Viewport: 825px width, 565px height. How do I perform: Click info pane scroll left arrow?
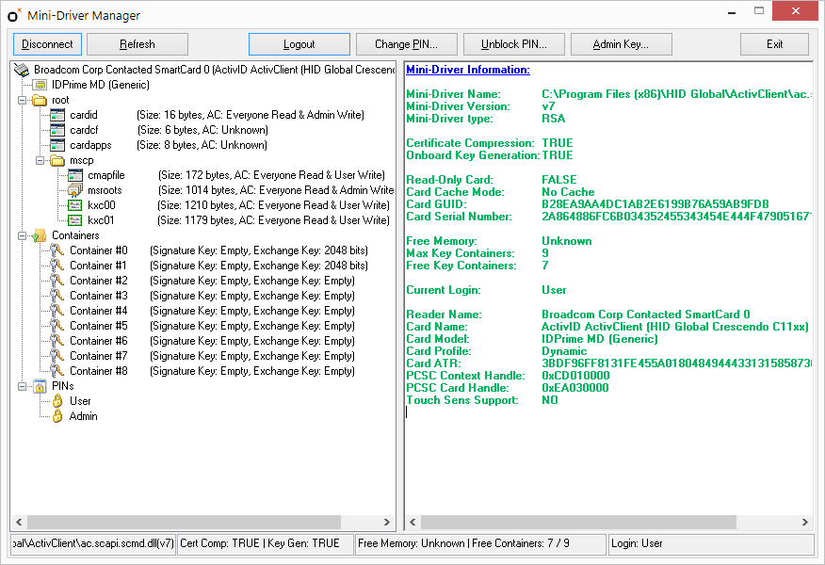click(x=412, y=522)
